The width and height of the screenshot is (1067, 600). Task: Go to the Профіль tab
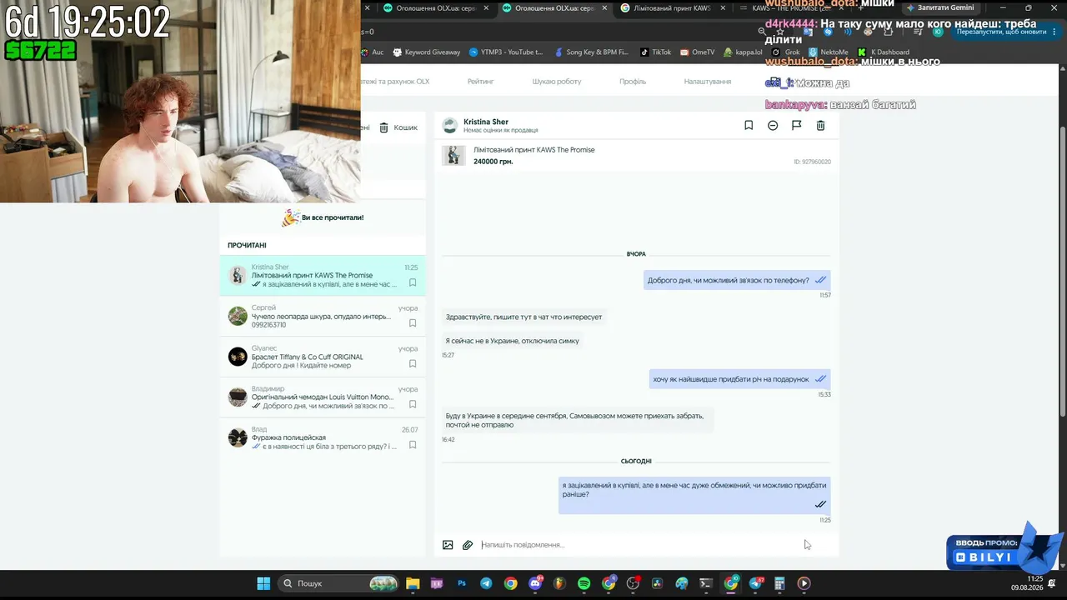(633, 82)
